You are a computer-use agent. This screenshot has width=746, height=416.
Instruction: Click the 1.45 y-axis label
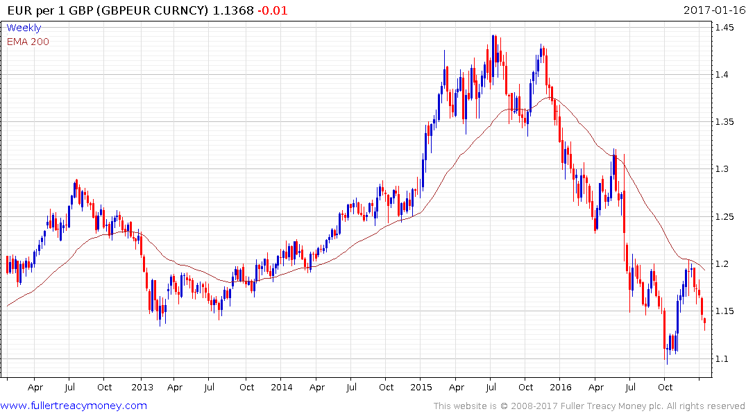(x=724, y=28)
